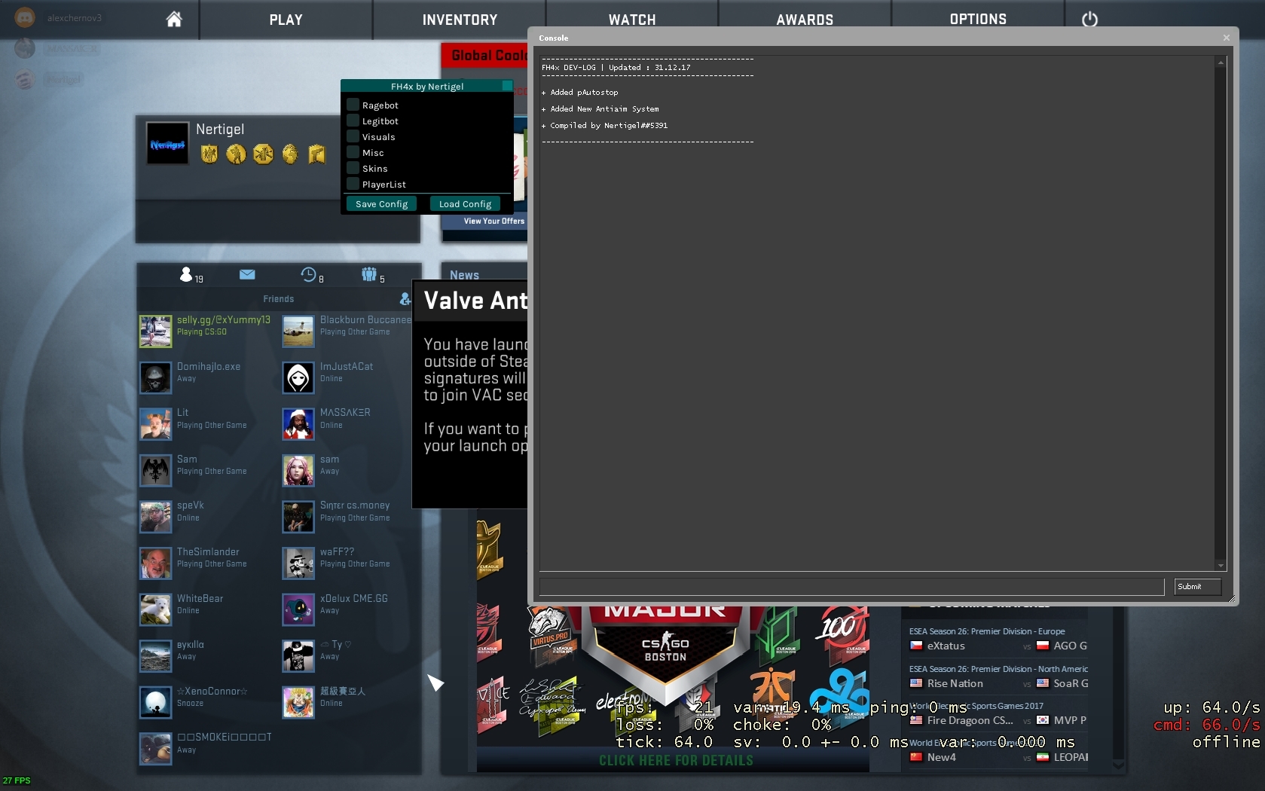Open Domihajlo.exe friend avatar
1265x791 pixels.
pos(156,378)
